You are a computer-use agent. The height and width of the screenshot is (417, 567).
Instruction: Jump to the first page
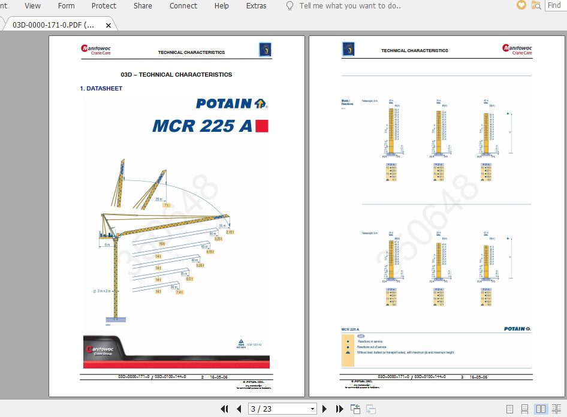point(225,409)
